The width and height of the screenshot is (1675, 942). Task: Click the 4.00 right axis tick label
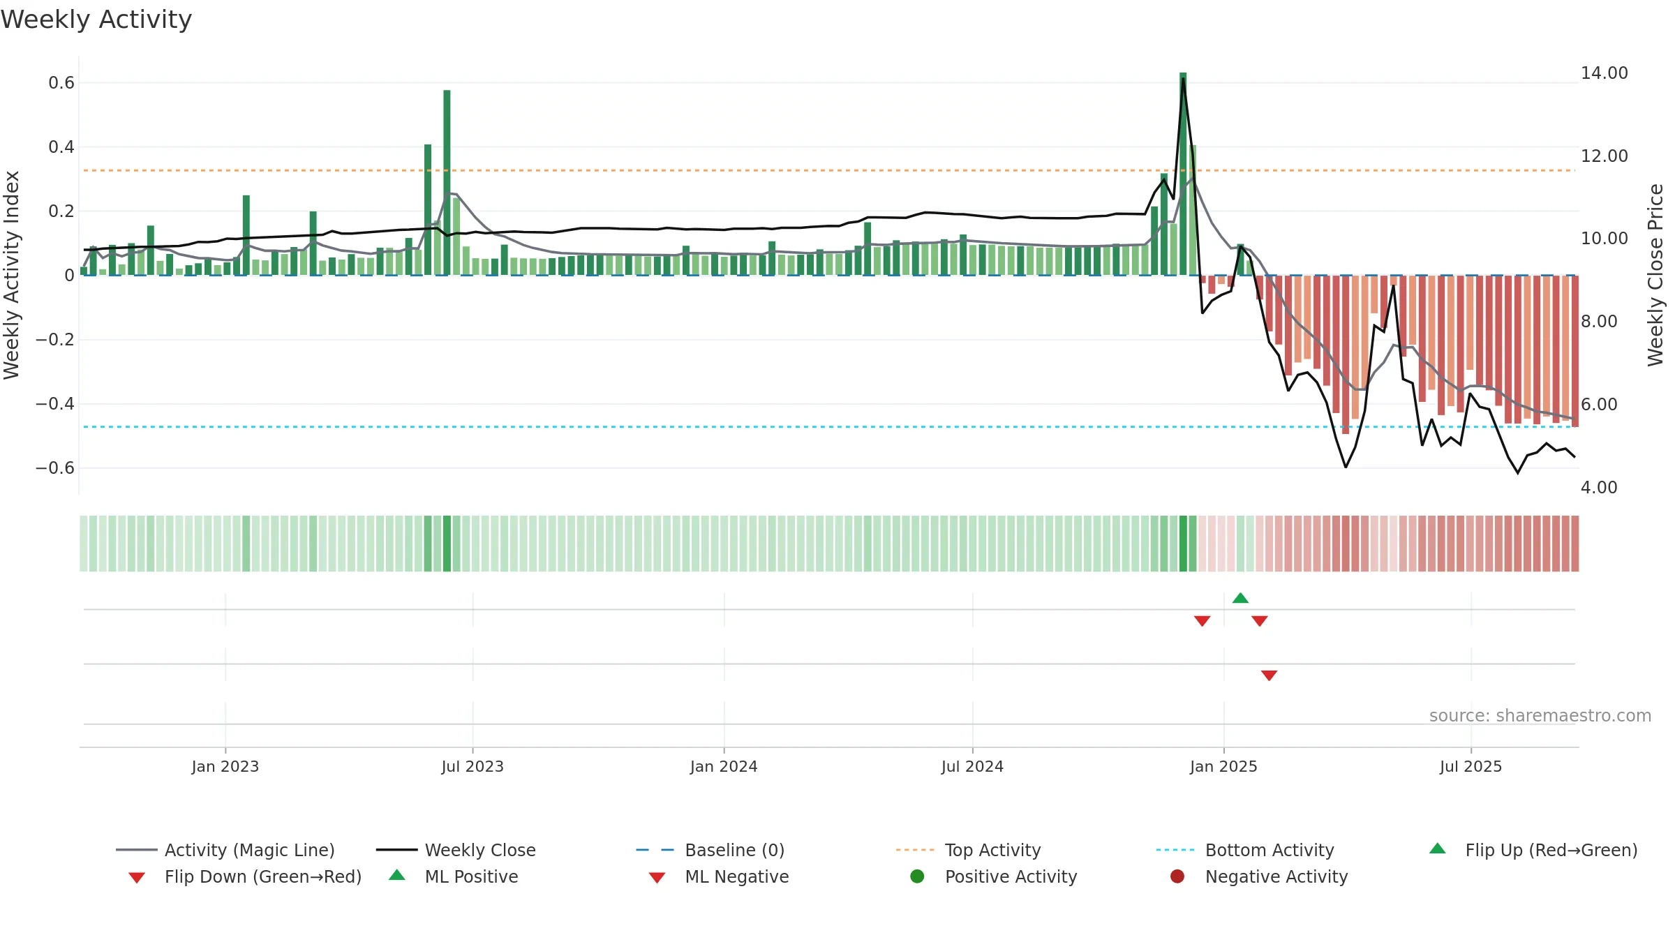click(x=1599, y=488)
